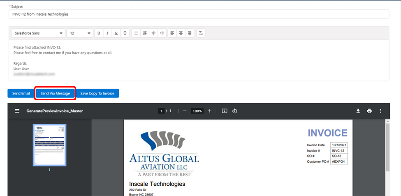Open PDF viewer more actions menu
Image resolution: width=401 pixels, height=196 pixels.
[380, 111]
